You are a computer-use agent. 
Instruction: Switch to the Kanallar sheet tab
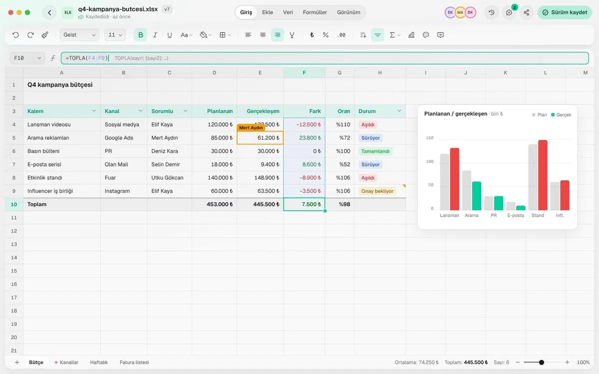(66, 363)
